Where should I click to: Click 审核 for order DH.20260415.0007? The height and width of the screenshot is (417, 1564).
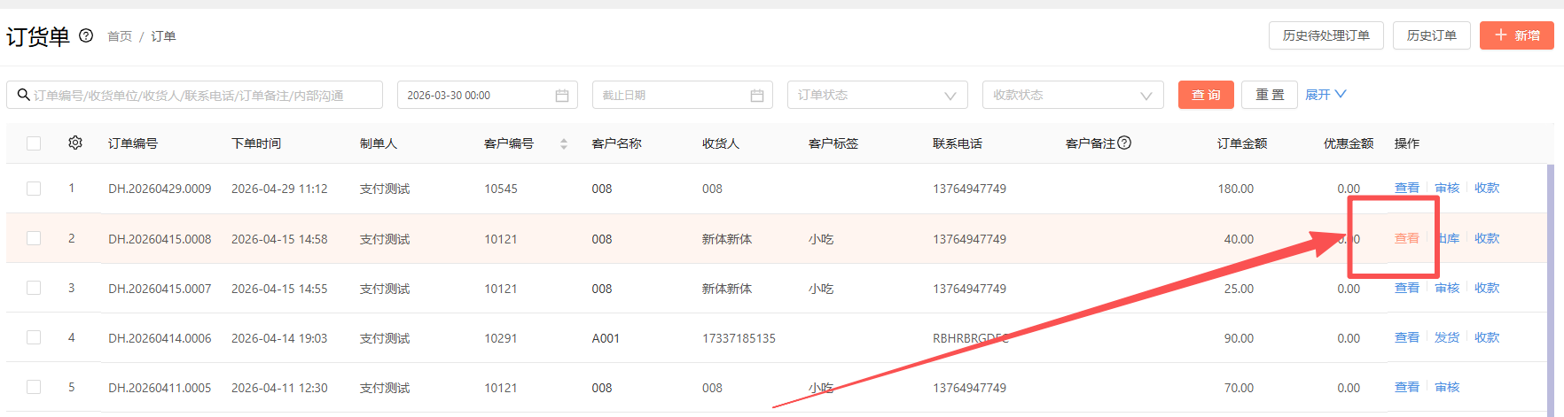click(x=1447, y=288)
